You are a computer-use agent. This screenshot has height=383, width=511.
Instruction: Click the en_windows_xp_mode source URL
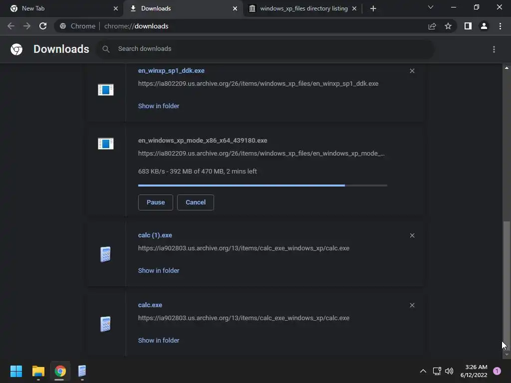pyautogui.click(x=261, y=154)
